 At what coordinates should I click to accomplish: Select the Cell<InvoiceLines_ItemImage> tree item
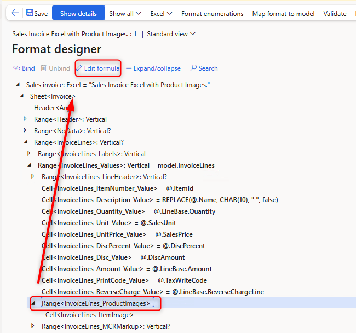(89, 315)
